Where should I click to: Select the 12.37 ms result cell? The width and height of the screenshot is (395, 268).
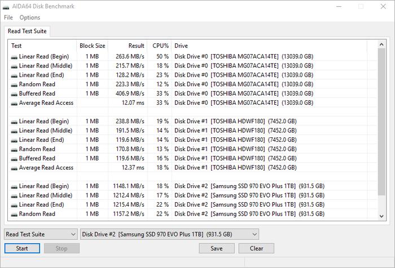pyautogui.click(x=133, y=167)
